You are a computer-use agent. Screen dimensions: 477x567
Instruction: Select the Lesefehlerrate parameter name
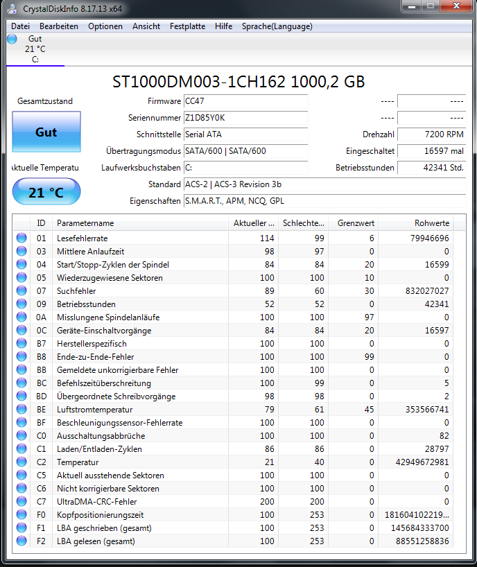pyautogui.click(x=82, y=238)
